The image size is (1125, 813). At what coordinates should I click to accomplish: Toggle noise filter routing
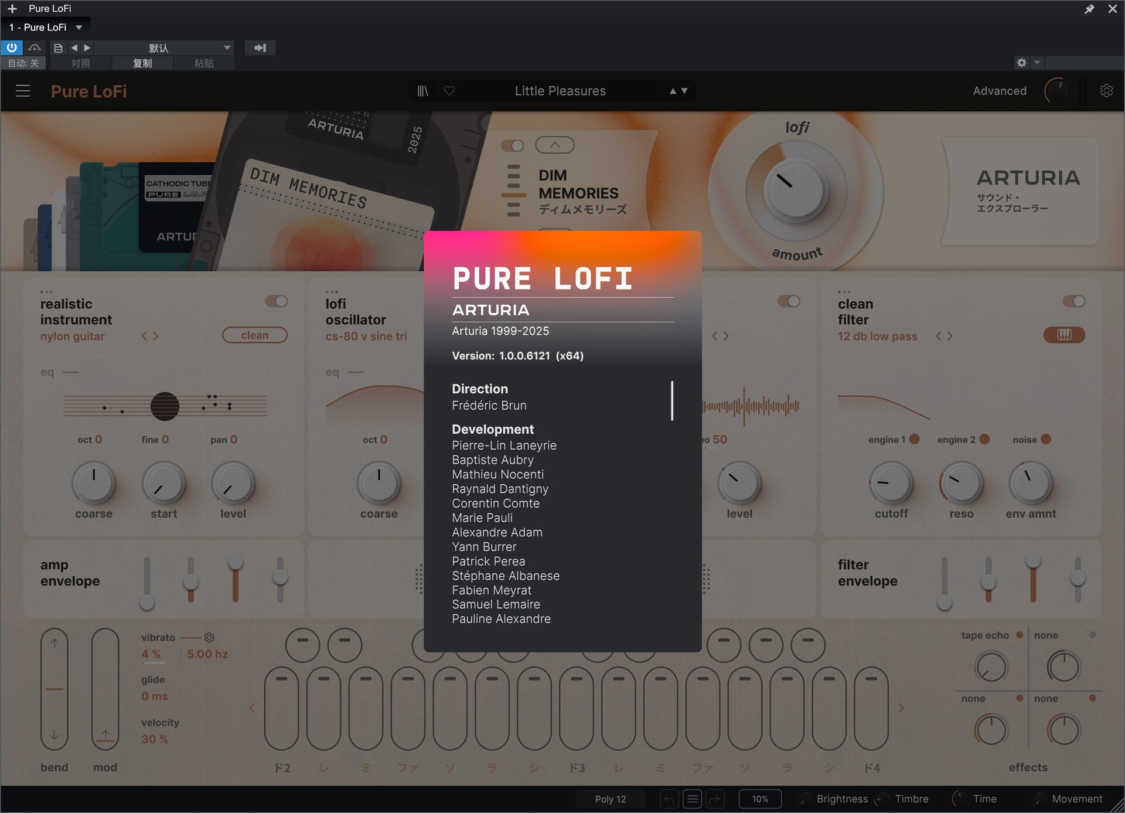(1046, 439)
